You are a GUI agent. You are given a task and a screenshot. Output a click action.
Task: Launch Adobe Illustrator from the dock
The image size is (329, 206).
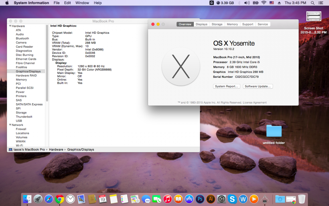tap(211, 199)
